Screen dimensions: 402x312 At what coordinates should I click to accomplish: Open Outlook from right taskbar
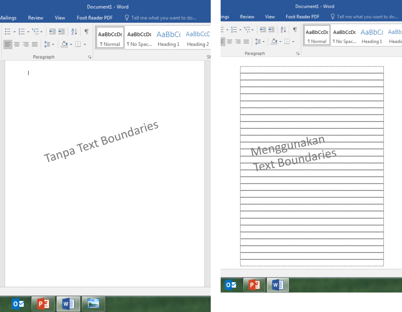(231, 285)
